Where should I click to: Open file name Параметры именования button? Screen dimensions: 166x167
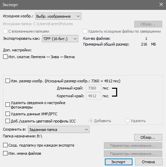133,154
